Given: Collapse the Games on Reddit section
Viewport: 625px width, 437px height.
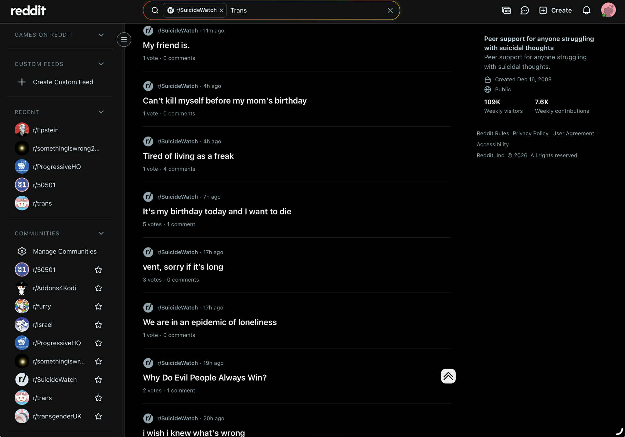Looking at the screenshot, I should point(101,35).
